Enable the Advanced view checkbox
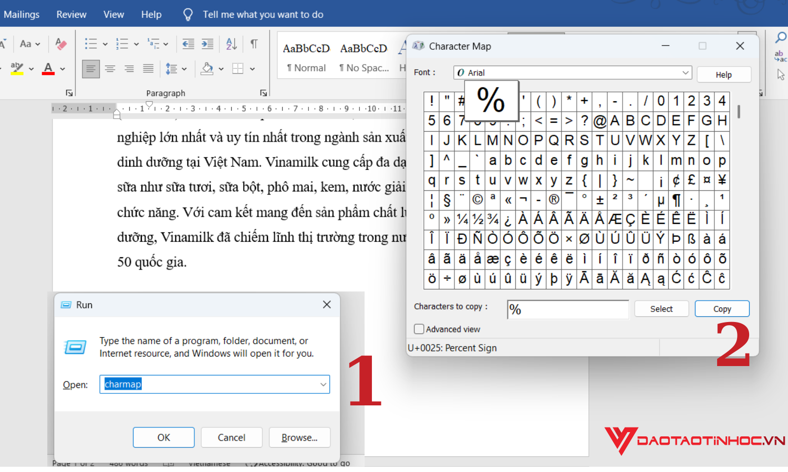Screen dimensions: 788x472 (419, 329)
